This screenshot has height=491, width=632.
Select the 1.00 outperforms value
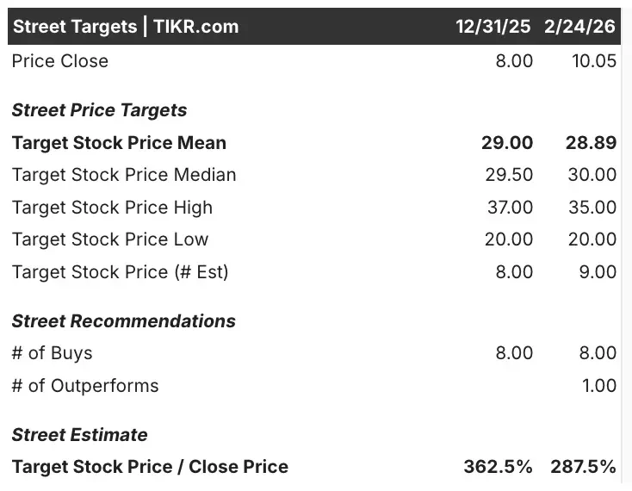tap(598, 386)
